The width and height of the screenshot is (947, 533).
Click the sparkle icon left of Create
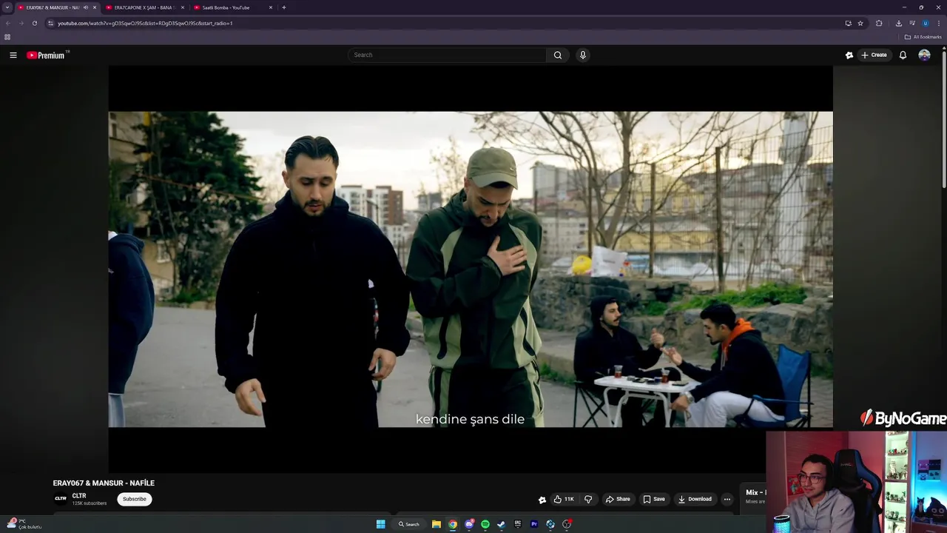[849, 55]
